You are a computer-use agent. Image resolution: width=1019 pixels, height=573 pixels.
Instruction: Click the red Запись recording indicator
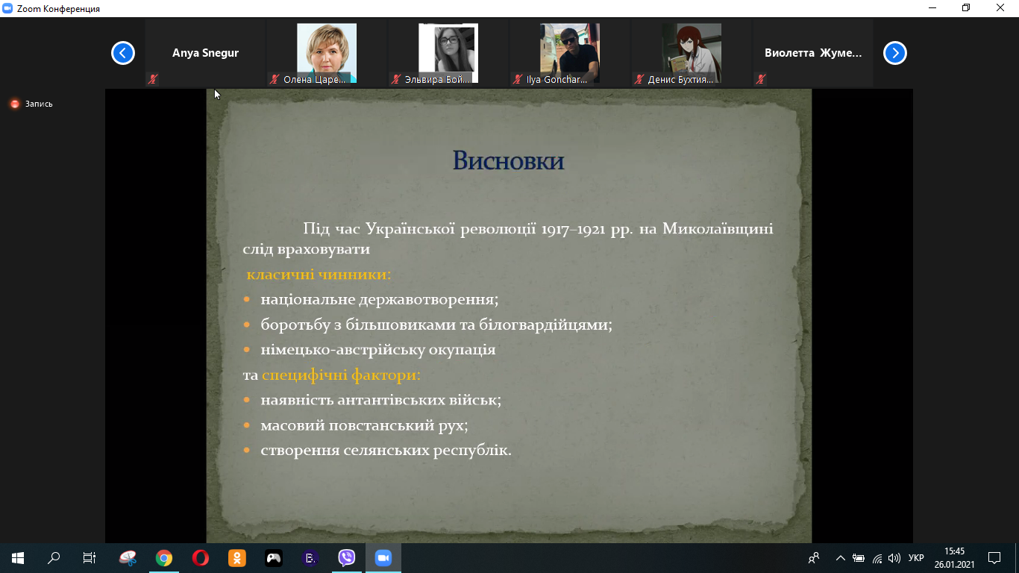click(x=15, y=104)
